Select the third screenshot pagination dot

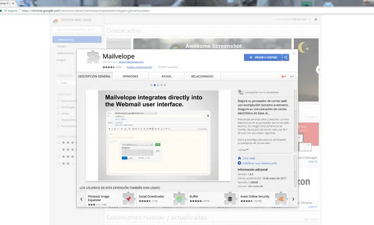(158, 85)
